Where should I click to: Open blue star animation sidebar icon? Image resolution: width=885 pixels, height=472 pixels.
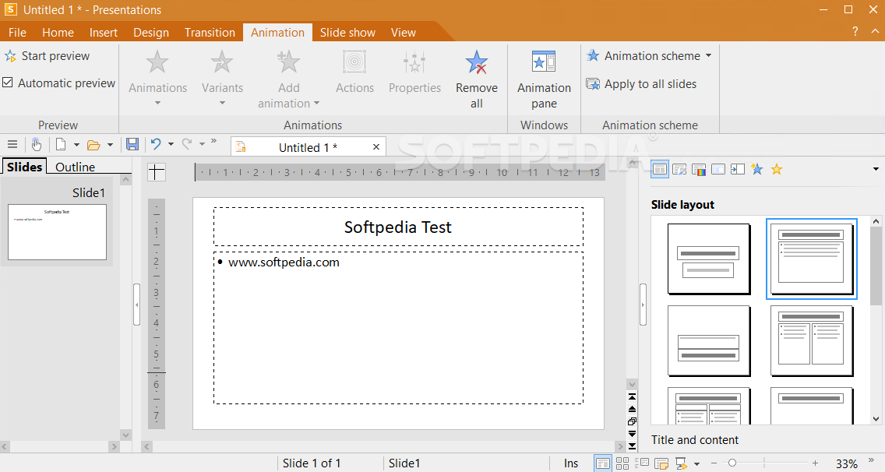tap(757, 169)
